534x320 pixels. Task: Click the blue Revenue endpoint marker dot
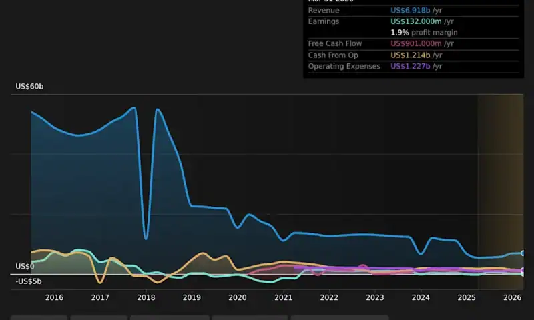523,253
